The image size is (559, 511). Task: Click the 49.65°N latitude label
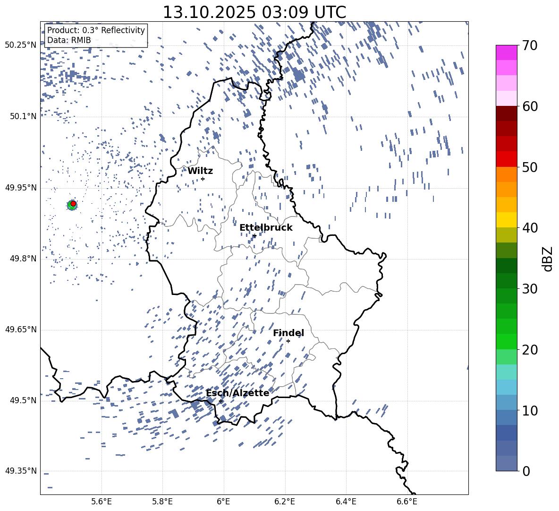pos(21,329)
